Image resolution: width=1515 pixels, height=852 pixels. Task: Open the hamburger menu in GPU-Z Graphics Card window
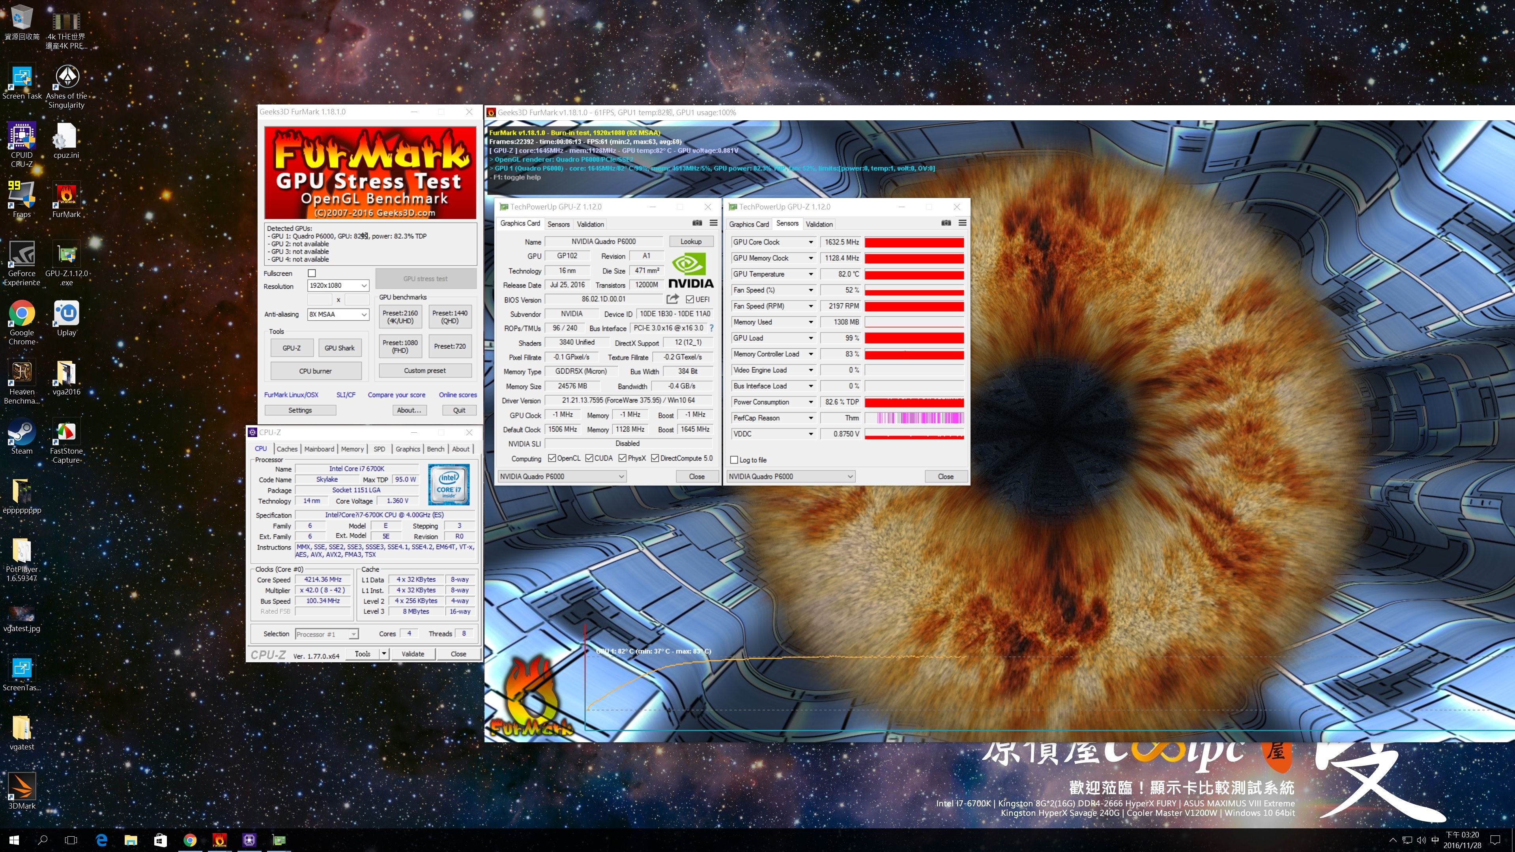click(x=713, y=223)
